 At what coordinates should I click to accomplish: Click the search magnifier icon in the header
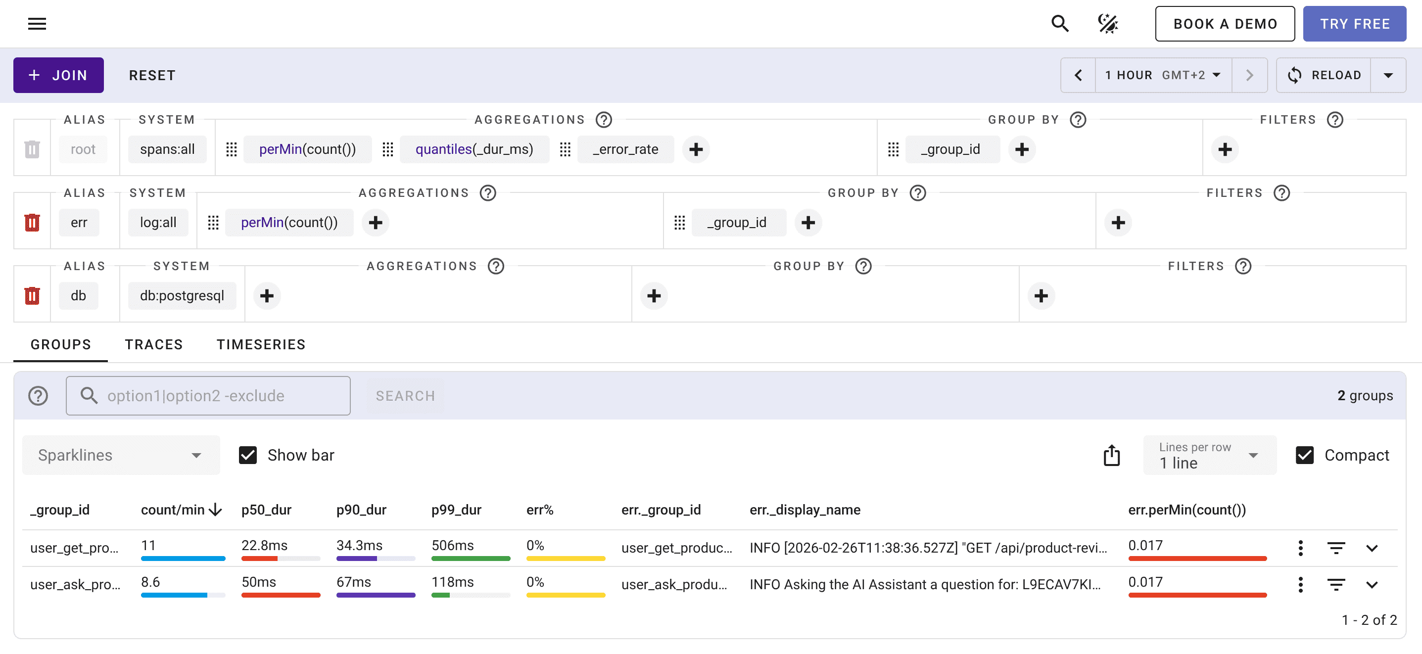1059,23
